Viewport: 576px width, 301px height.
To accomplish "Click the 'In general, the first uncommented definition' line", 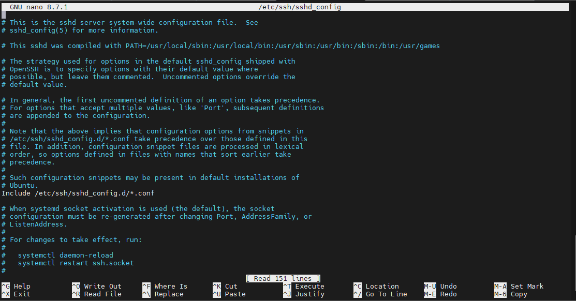I will pos(160,100).
